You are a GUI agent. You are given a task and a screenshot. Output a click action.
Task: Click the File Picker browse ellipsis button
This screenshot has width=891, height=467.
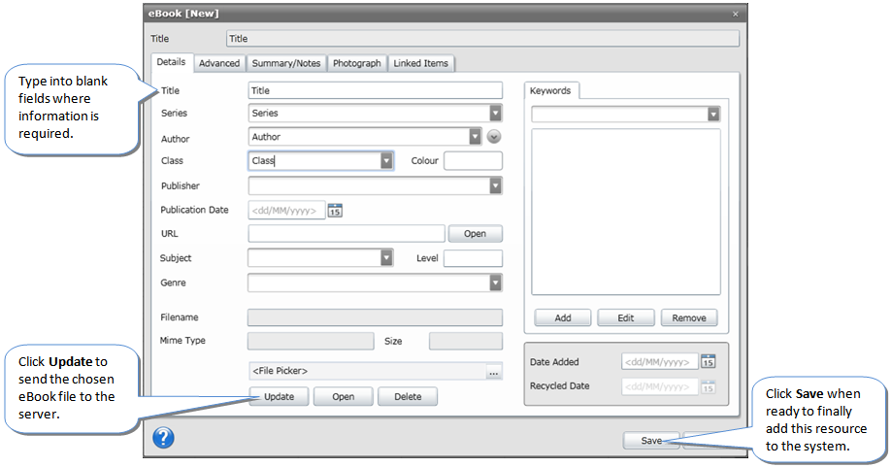click(494, 371)
